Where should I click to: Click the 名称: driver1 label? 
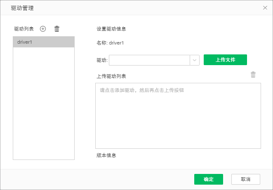(x=110, y=42)
